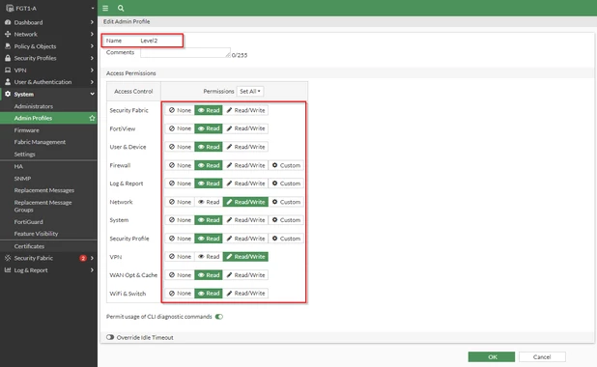Image resolution: width=597 pixels, height=367 pixels.
Task: Set Firewall permission to Custom
Action: click(x=286, y=165)
